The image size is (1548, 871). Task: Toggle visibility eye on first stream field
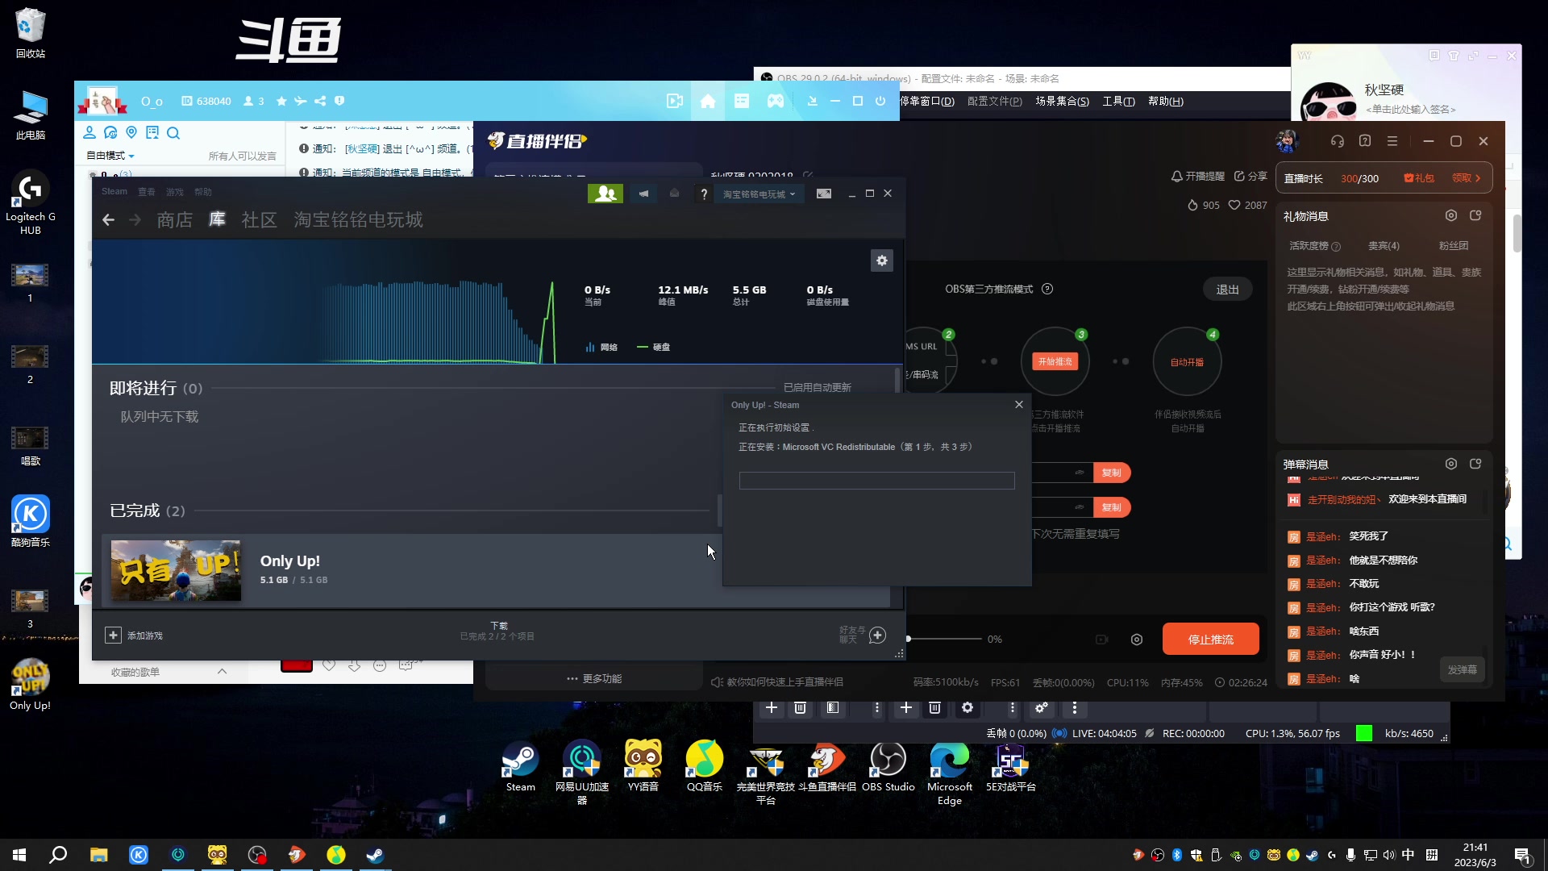coord(1080,473)
